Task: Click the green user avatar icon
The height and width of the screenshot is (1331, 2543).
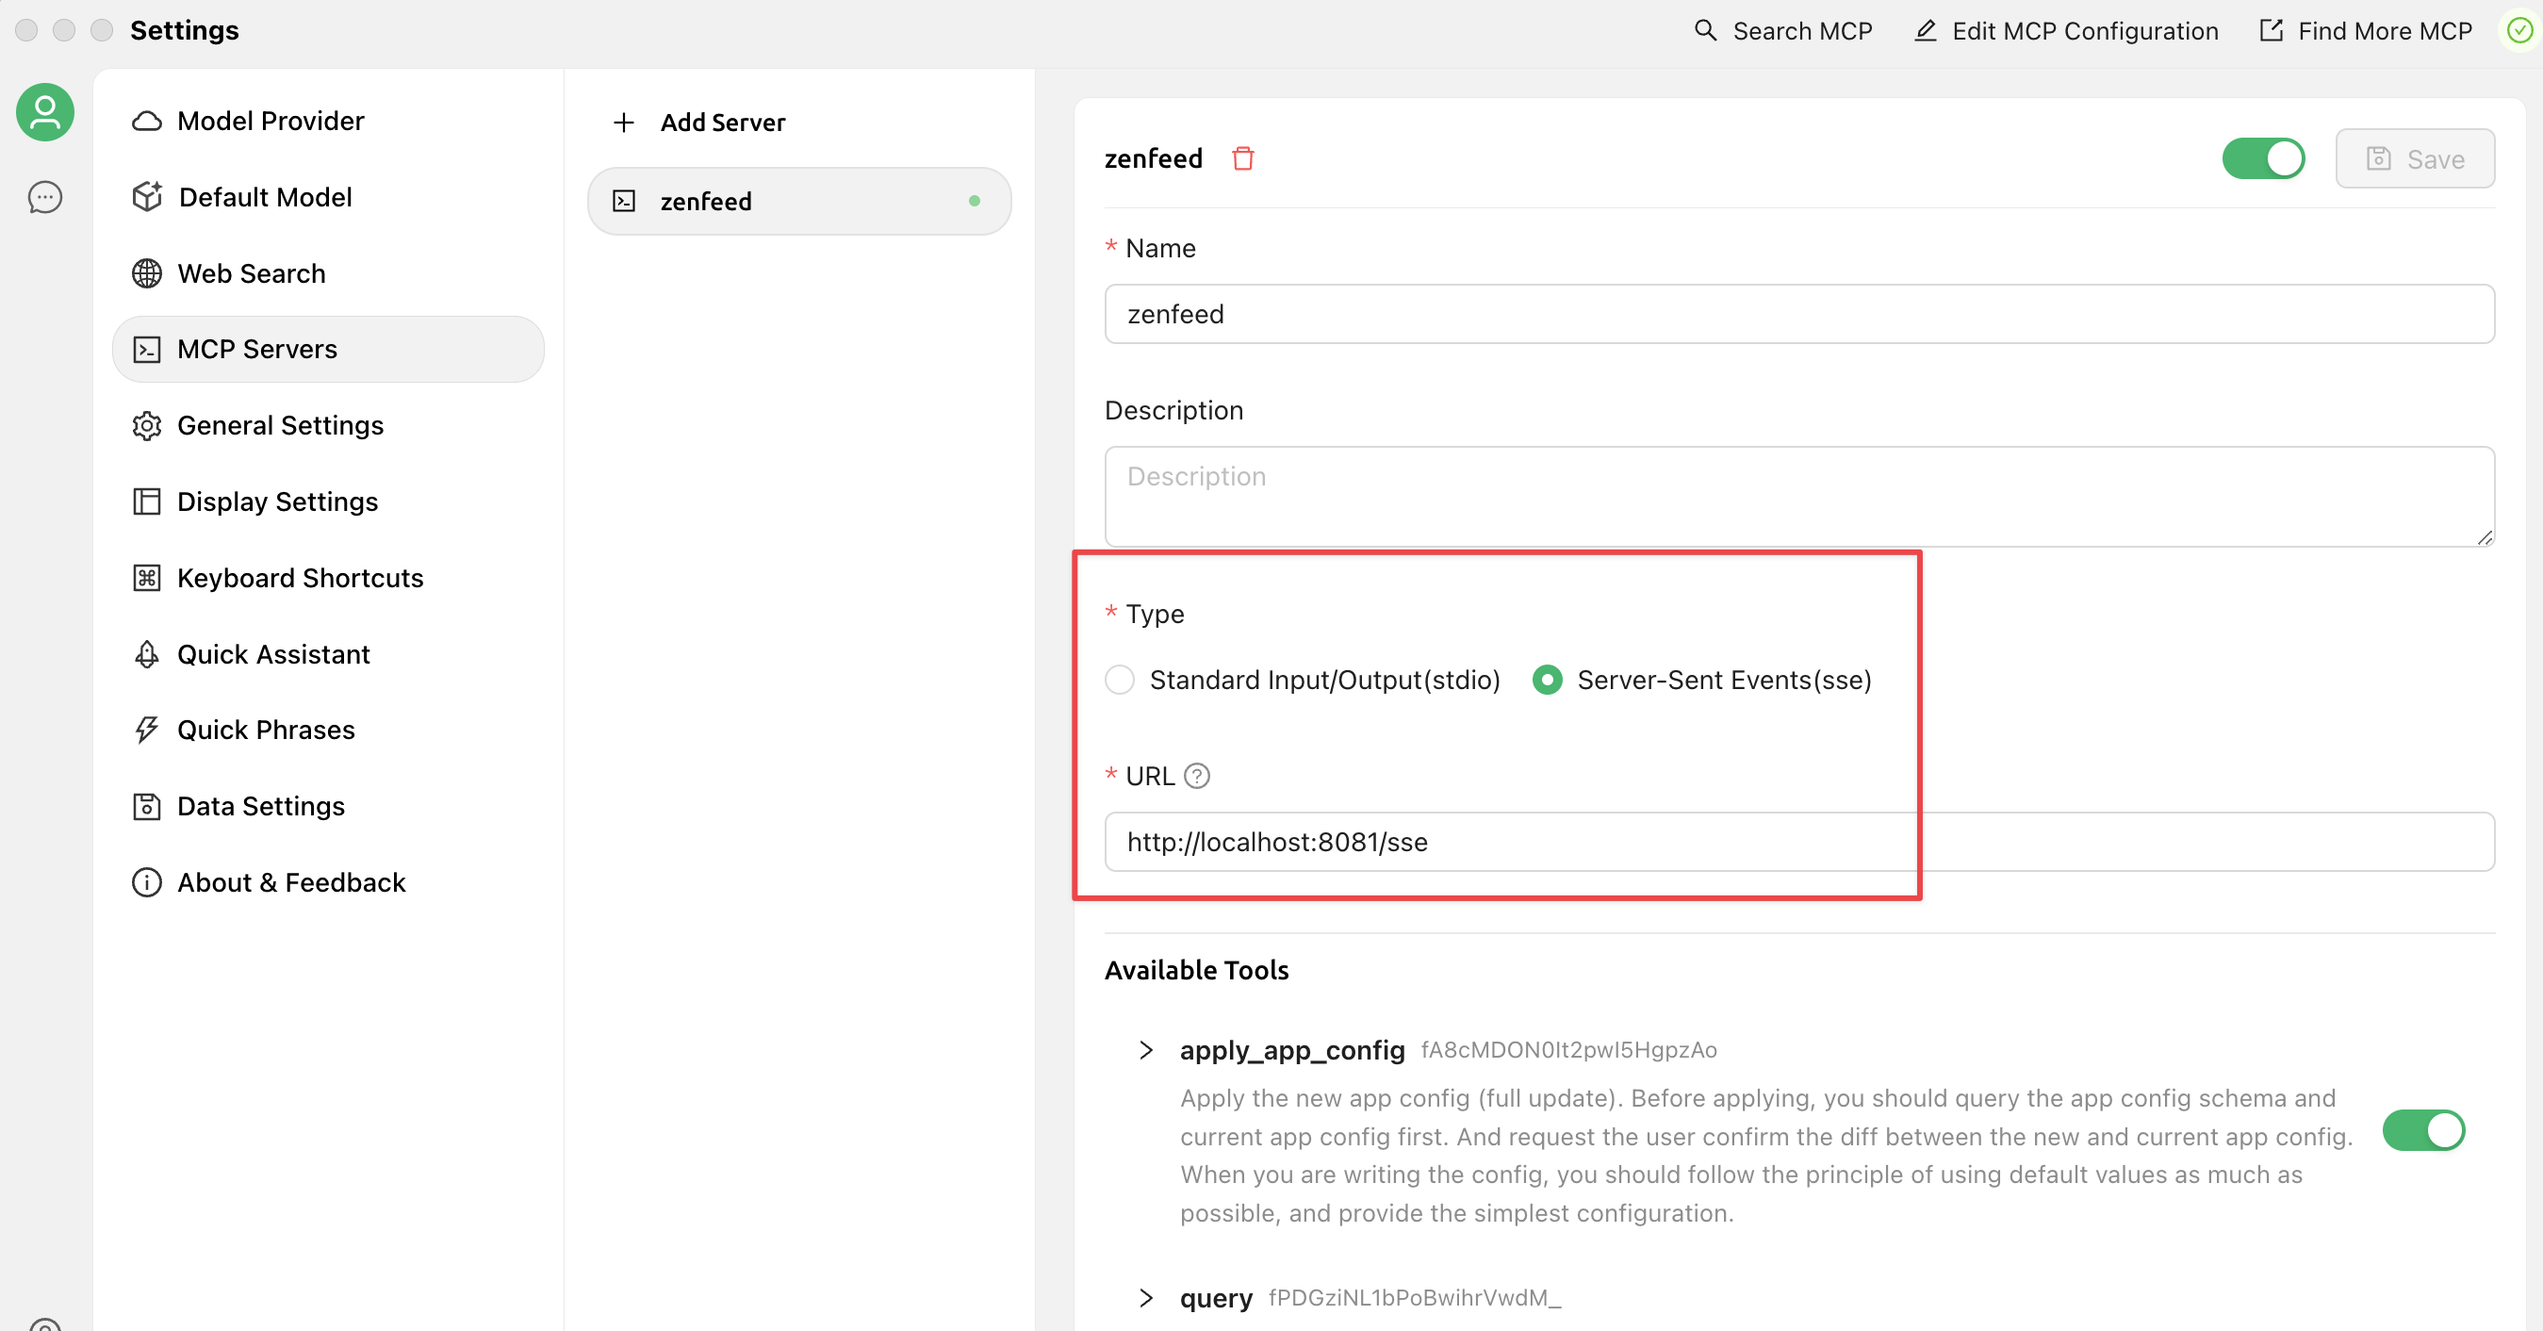Action: tap(44, 112)
